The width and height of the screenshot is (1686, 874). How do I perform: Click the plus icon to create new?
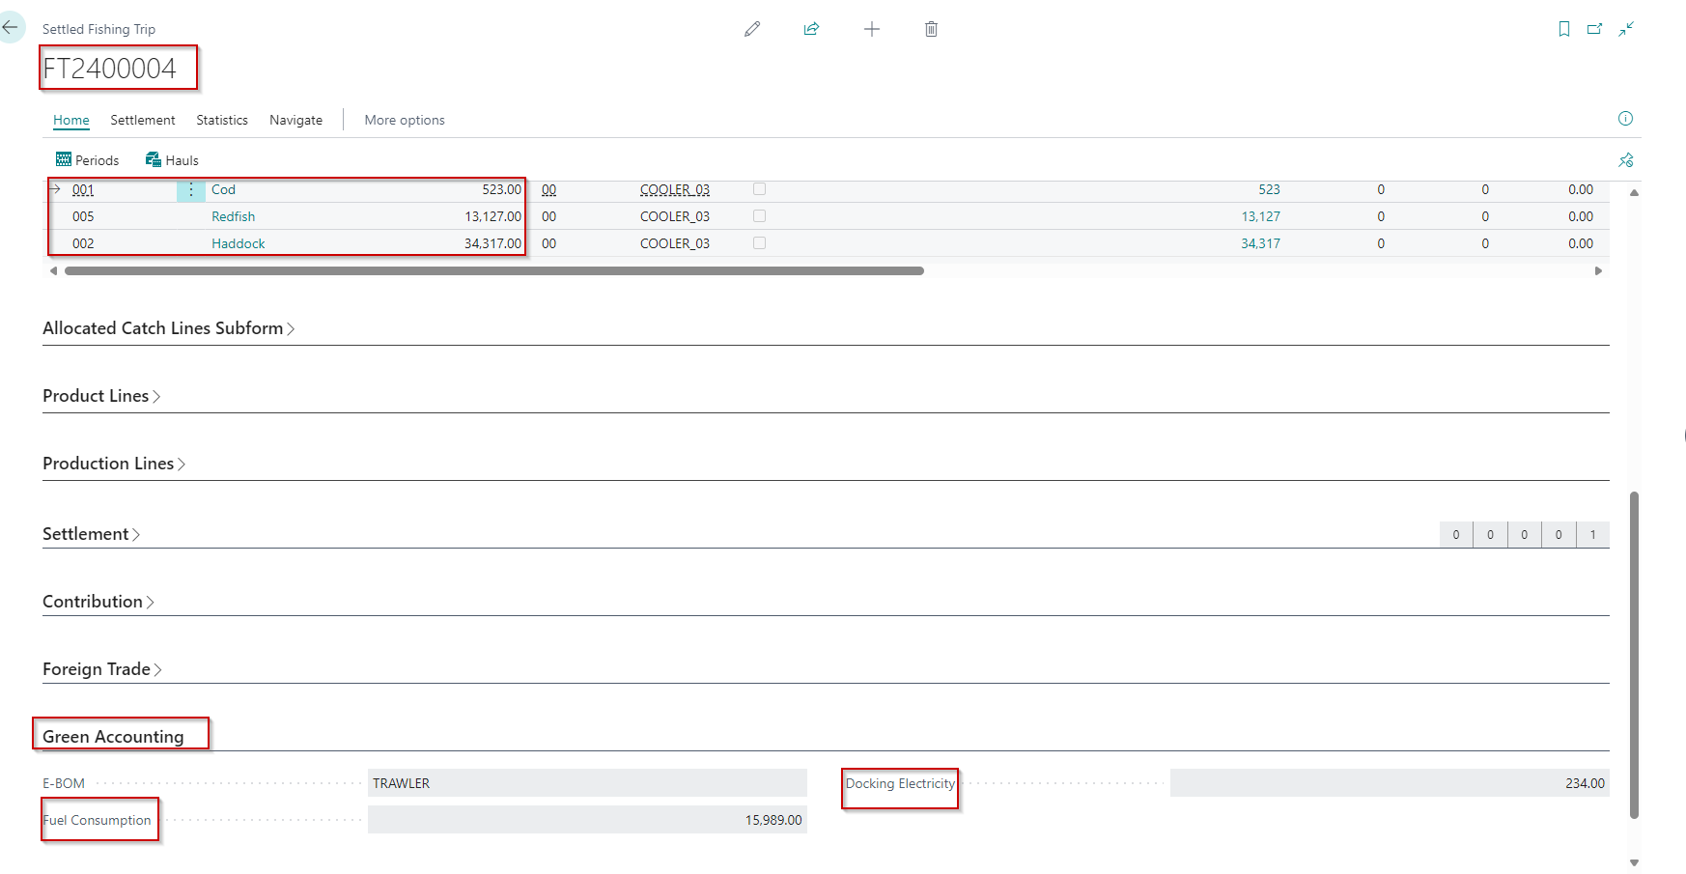click(871, 29)
